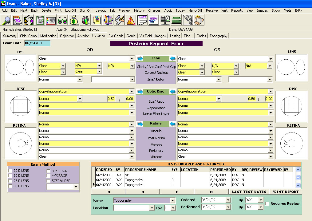Viewport: 312px width, 221px height.
Task: Check the 30 D LENS checkbox
Action: point(10,176)
